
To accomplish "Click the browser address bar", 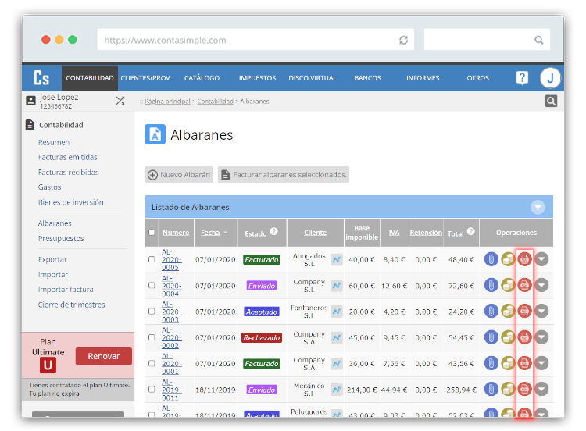I will pyautogui.click(x=255, y=40).
